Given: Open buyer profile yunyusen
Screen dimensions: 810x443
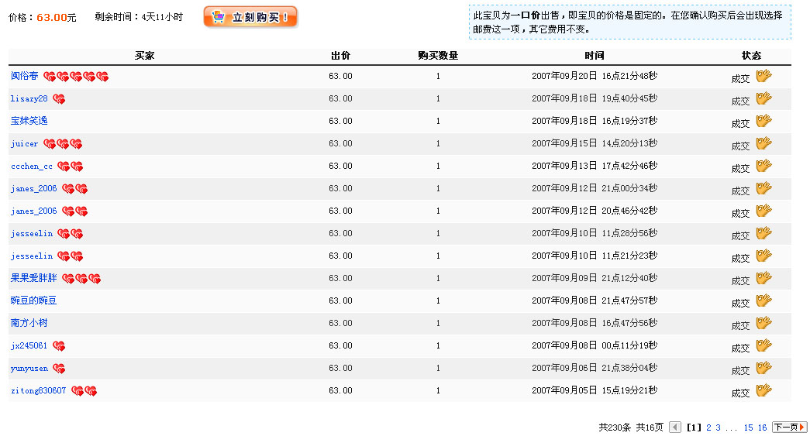Looking at the screenshot, I should click(x=29, y=368).
